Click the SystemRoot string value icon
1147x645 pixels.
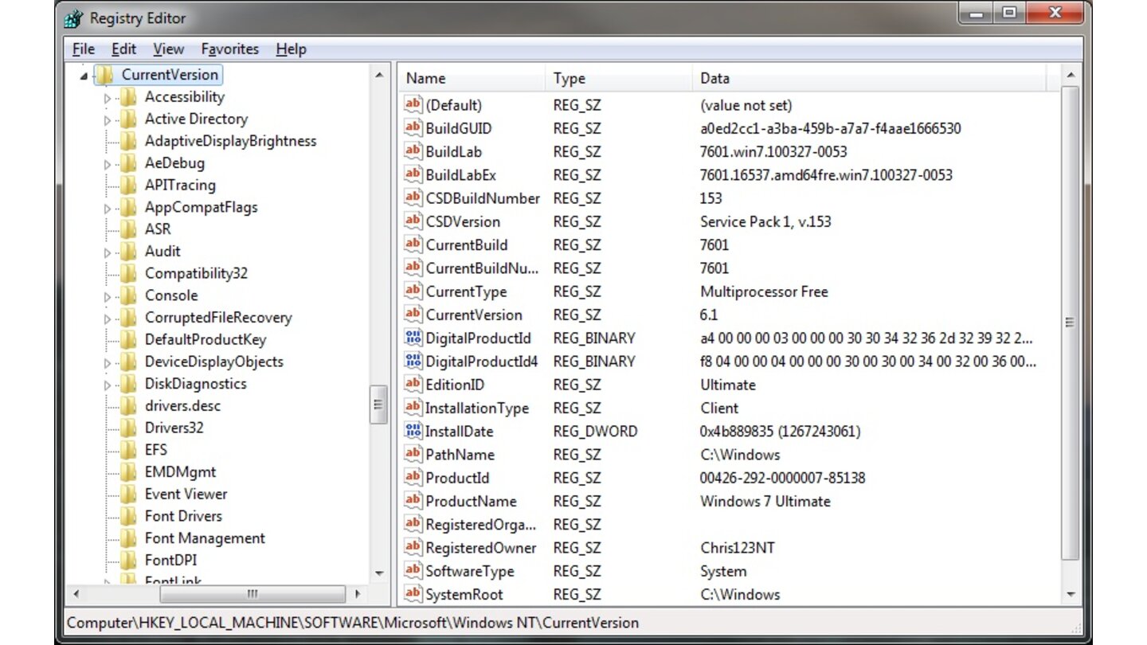413,594
